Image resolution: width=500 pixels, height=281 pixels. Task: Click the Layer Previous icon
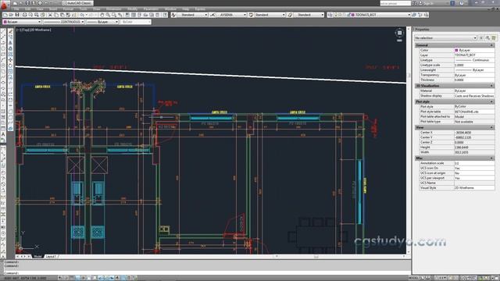420,15
